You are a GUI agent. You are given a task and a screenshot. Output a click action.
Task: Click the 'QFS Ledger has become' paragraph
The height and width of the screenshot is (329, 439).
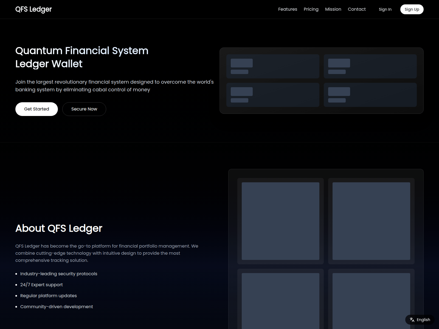(107, 253)
